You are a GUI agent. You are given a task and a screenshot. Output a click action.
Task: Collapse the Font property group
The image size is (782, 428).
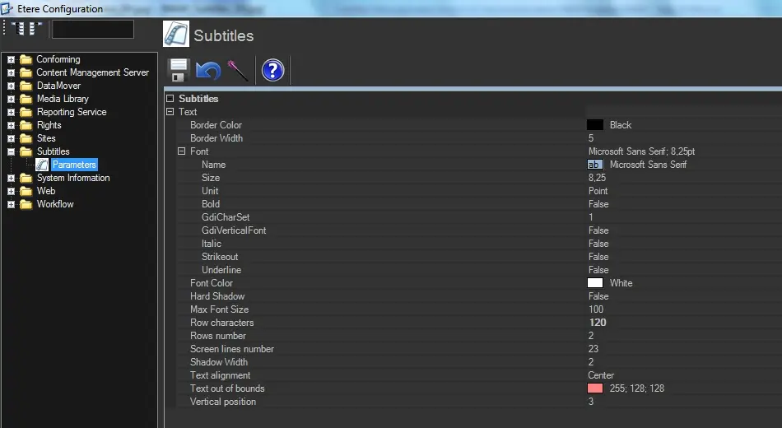181,151
